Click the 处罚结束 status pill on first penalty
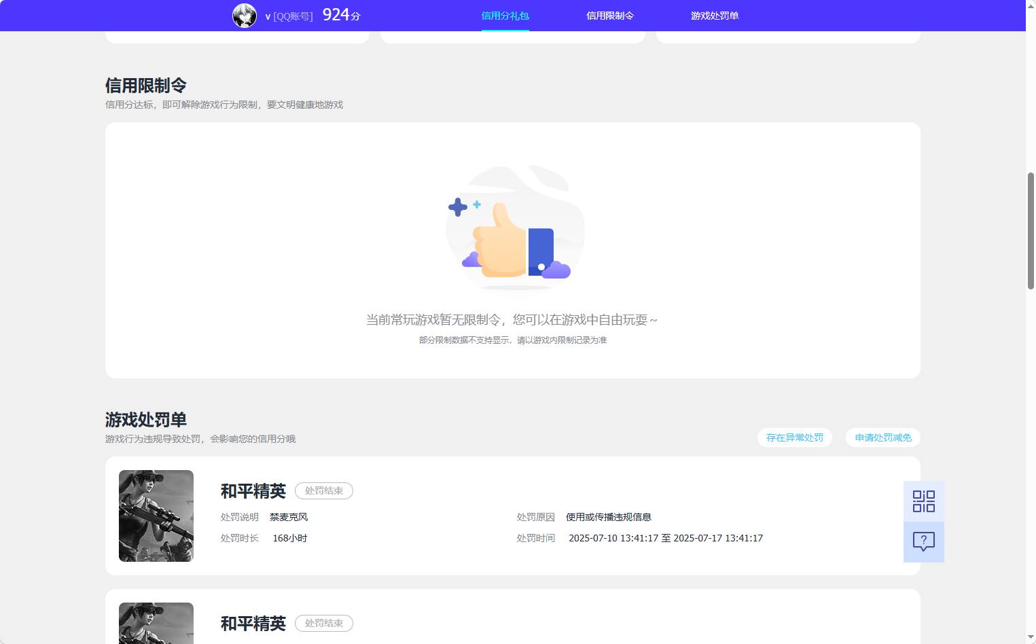The width and height of the screenshot is (1036, 644). 324,490
